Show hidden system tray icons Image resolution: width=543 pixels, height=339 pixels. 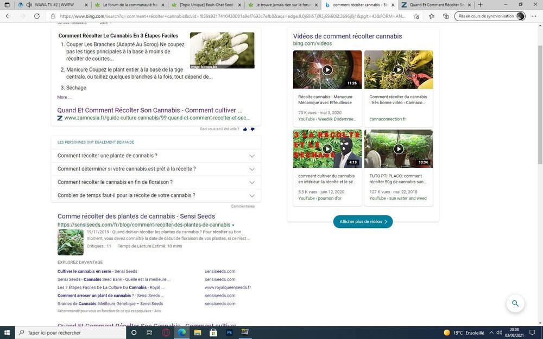(x=491, y=333)
